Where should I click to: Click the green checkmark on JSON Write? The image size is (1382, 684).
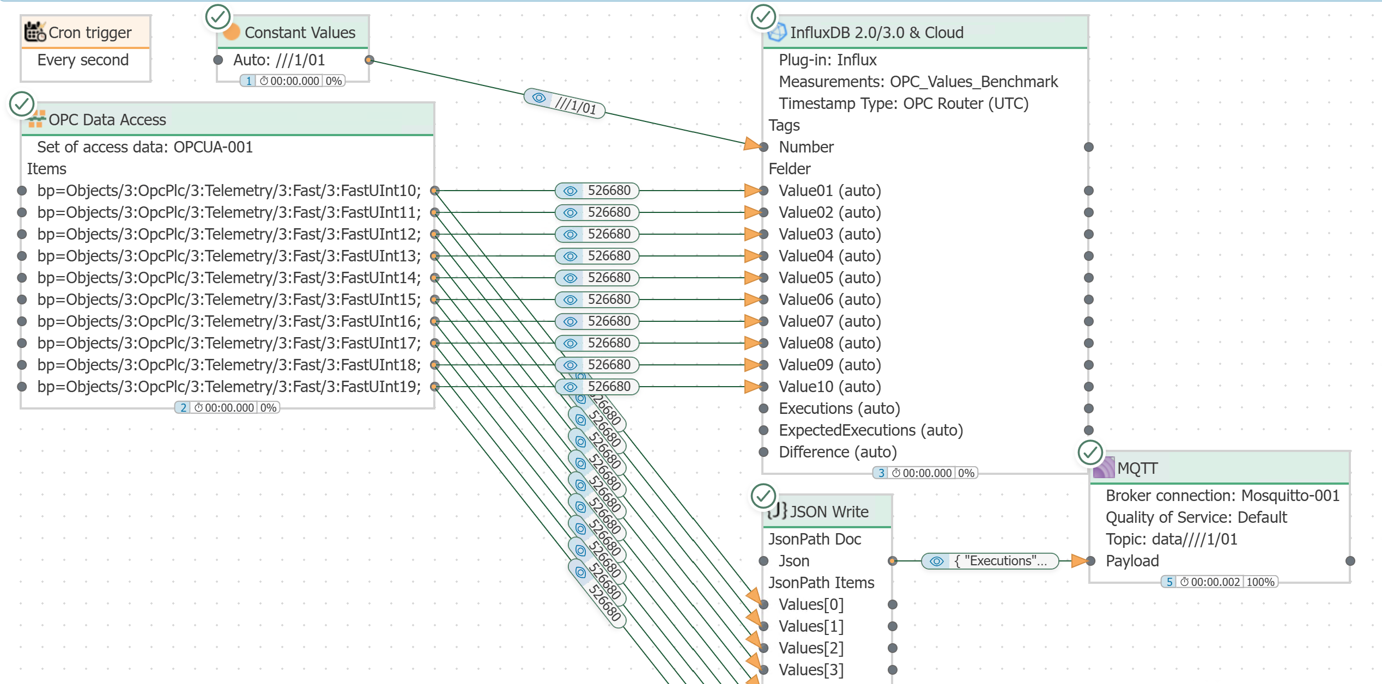coord(763,496)
